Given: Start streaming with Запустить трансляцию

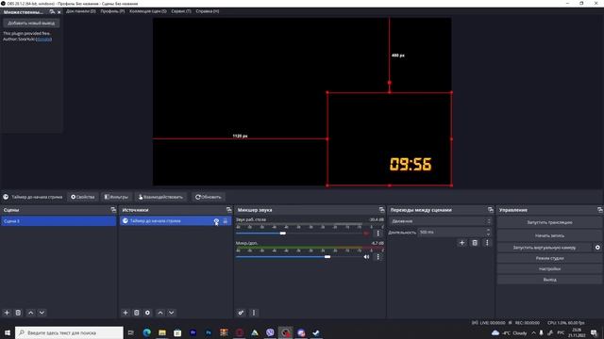Looking at the screenshot, I should [549, 222].
